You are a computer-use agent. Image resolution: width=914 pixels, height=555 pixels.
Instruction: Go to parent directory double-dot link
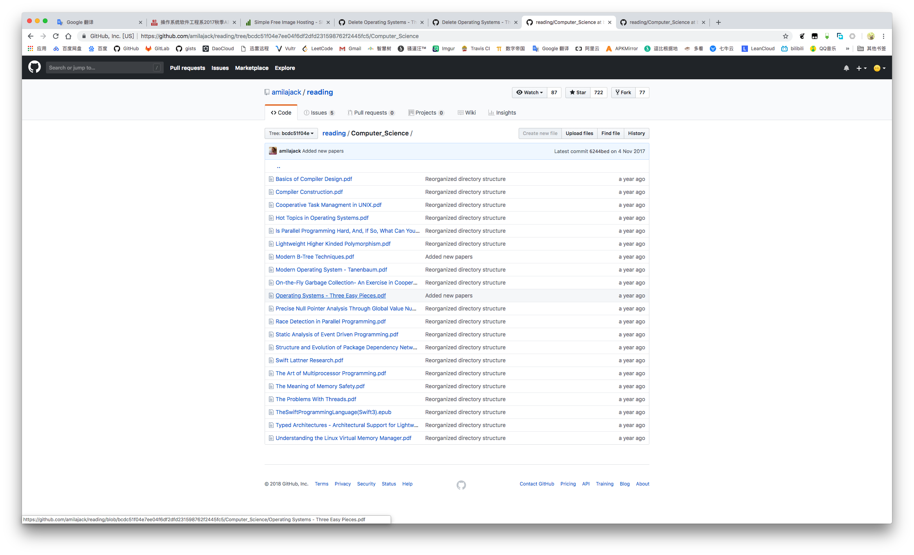278,166
